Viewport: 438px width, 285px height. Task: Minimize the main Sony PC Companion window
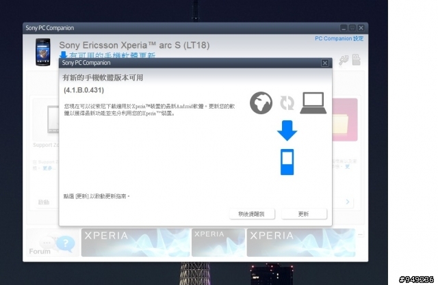(x=344, y=28)
